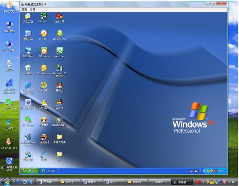This screenshot has width=239, height=186.
Task: Click the Chinese flag language tray icon
Action: click(x=199, y=182)
